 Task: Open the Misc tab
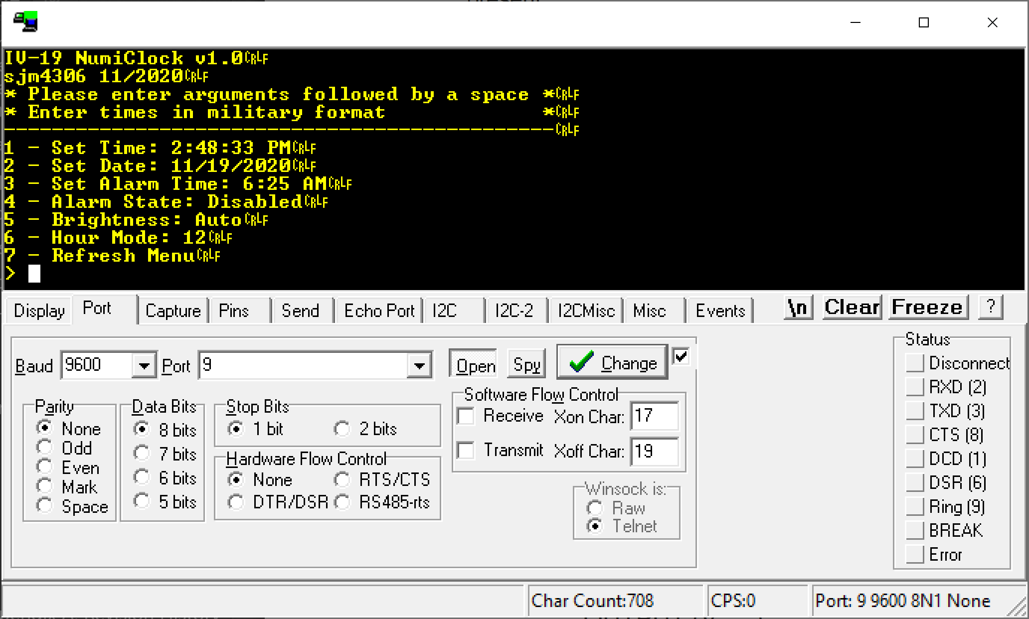[x=655, y=310]
